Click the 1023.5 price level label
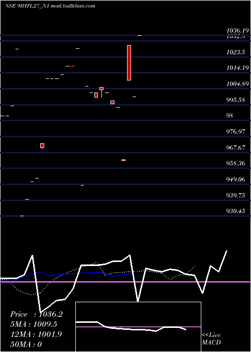The height and width of the screenshot is (352, 251). coord(235,52)
